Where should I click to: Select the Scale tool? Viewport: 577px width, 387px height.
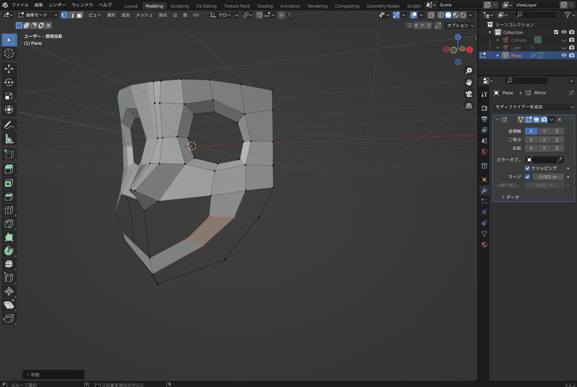click(9, 96)
